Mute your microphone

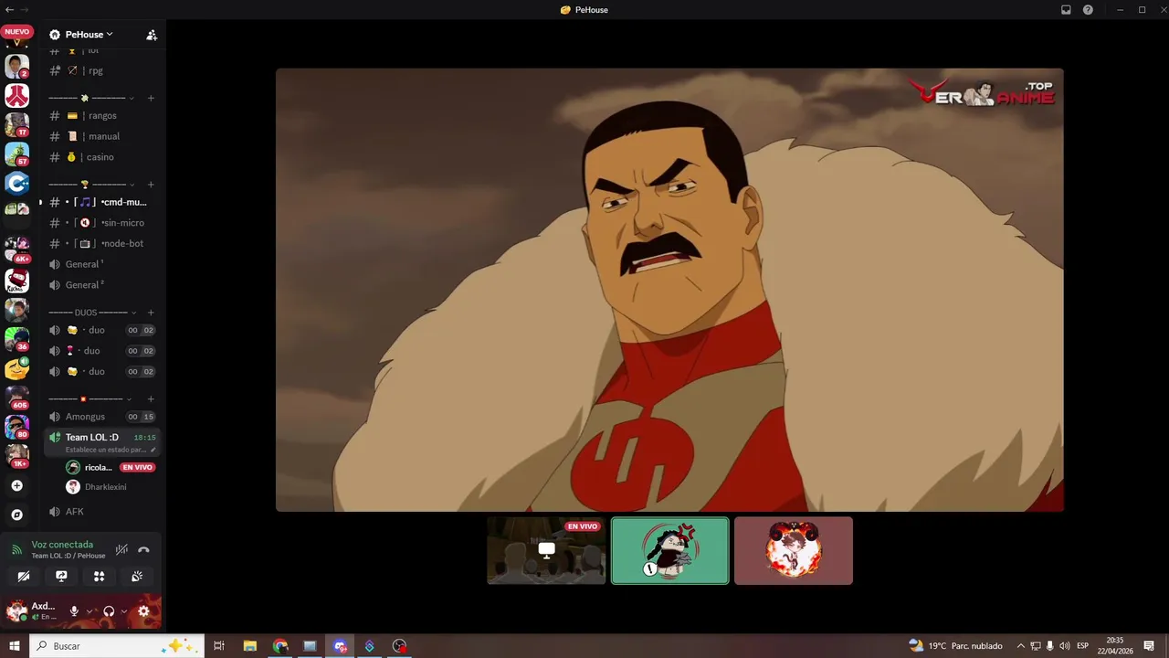(x=74, y=611)
